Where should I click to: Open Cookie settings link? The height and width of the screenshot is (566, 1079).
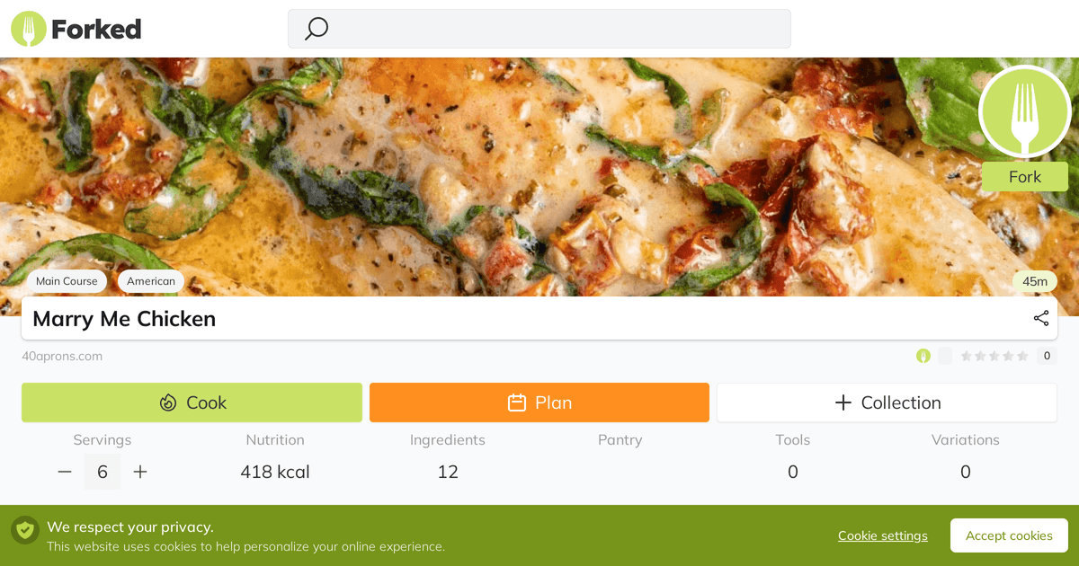(882, 535)
